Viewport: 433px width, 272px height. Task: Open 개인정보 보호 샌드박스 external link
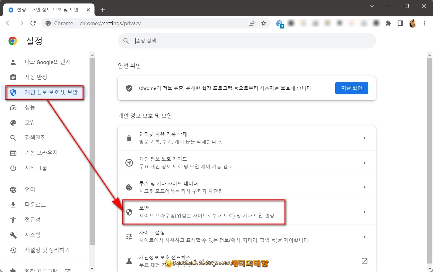tap(364, 261)
